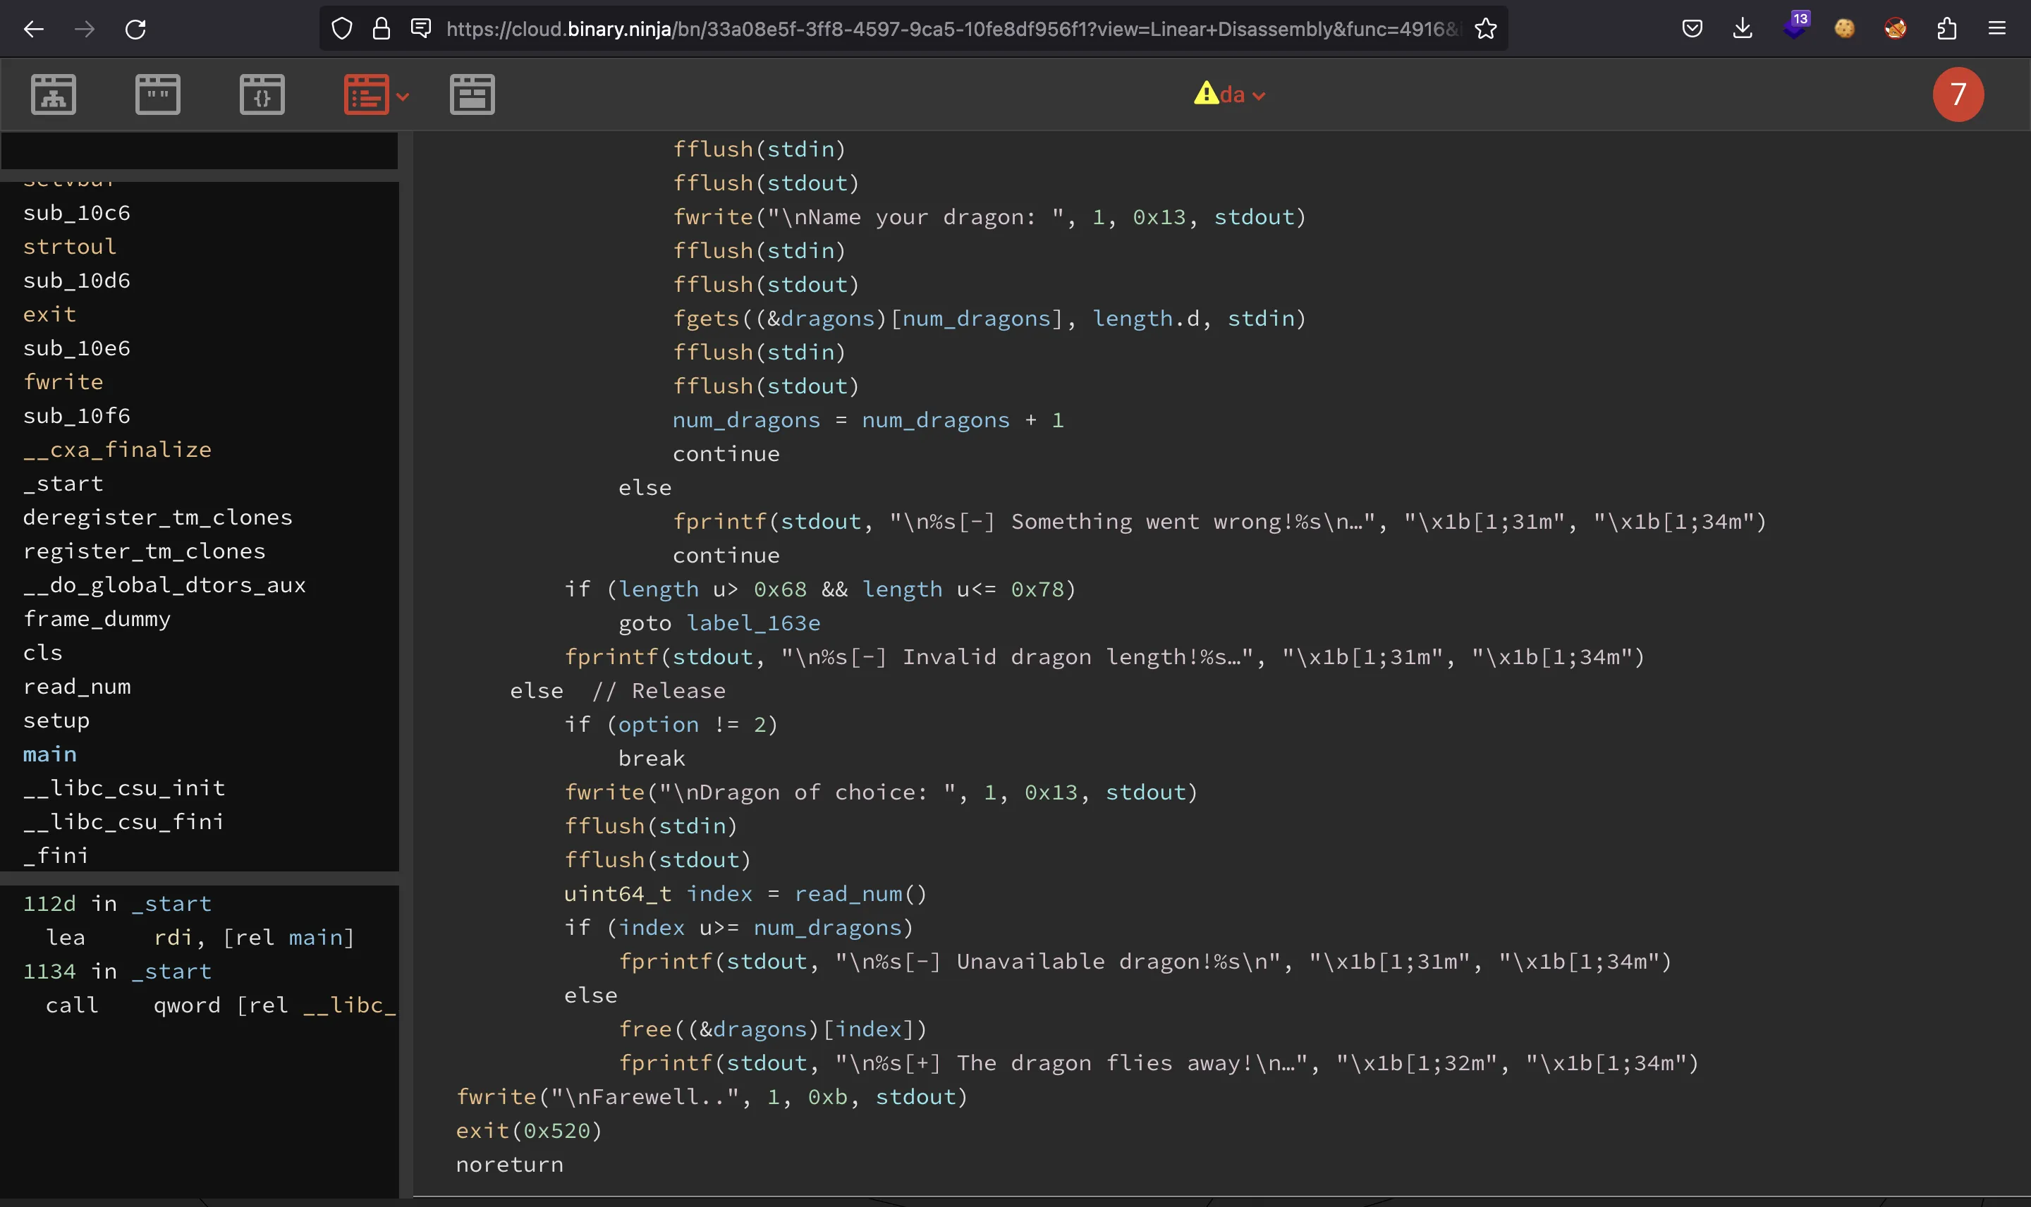Image resolution: width=2031 pixels, height=1207 pixels.
Task: Click the 'Farewell..' fwrite line
Action: tap(712, 1097)
